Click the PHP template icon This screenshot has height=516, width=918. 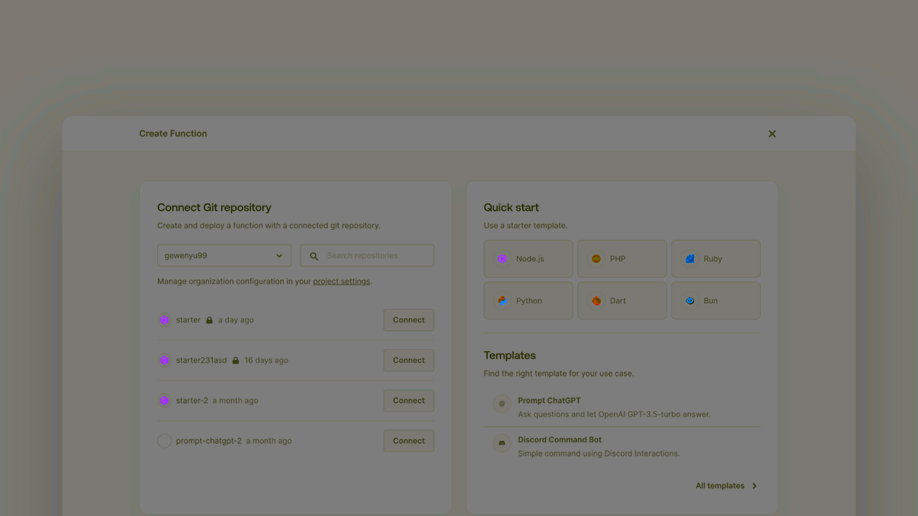point(596,259)
